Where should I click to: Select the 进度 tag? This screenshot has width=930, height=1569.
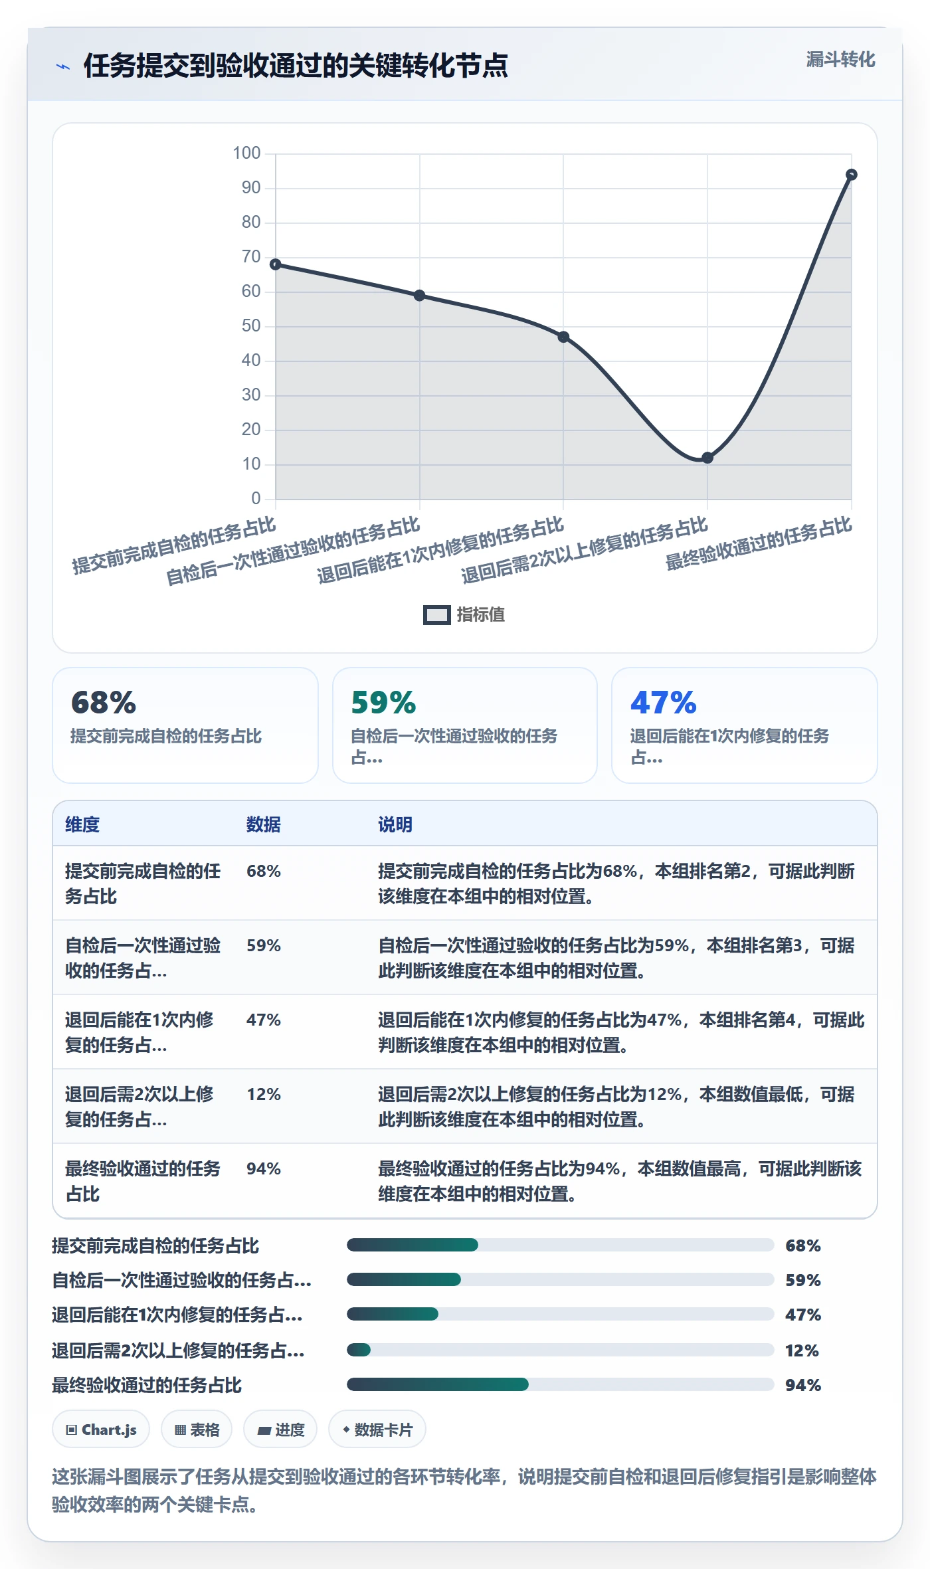click(280, 1429)
